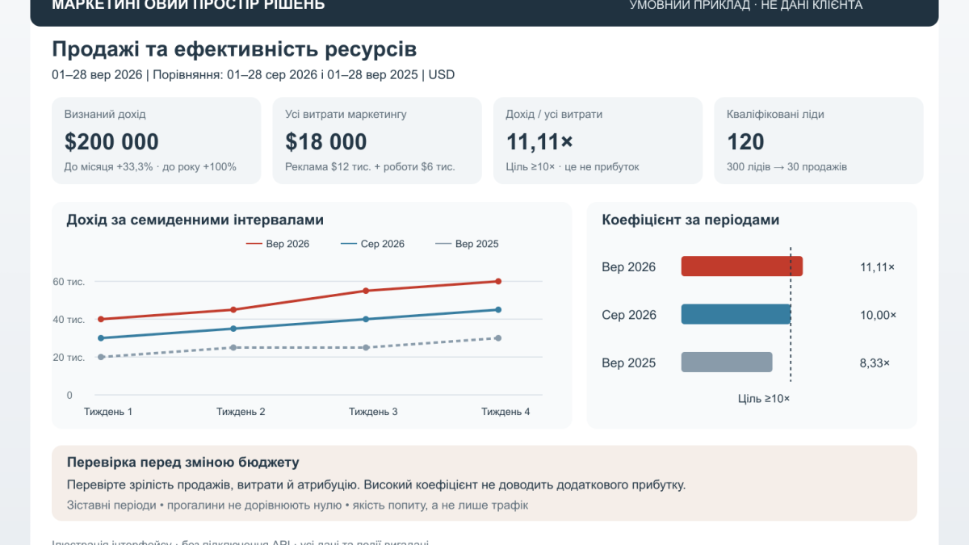
Task: Select the blue Сер 2026 point at Тиждень 2
Action: coord(233,329)
